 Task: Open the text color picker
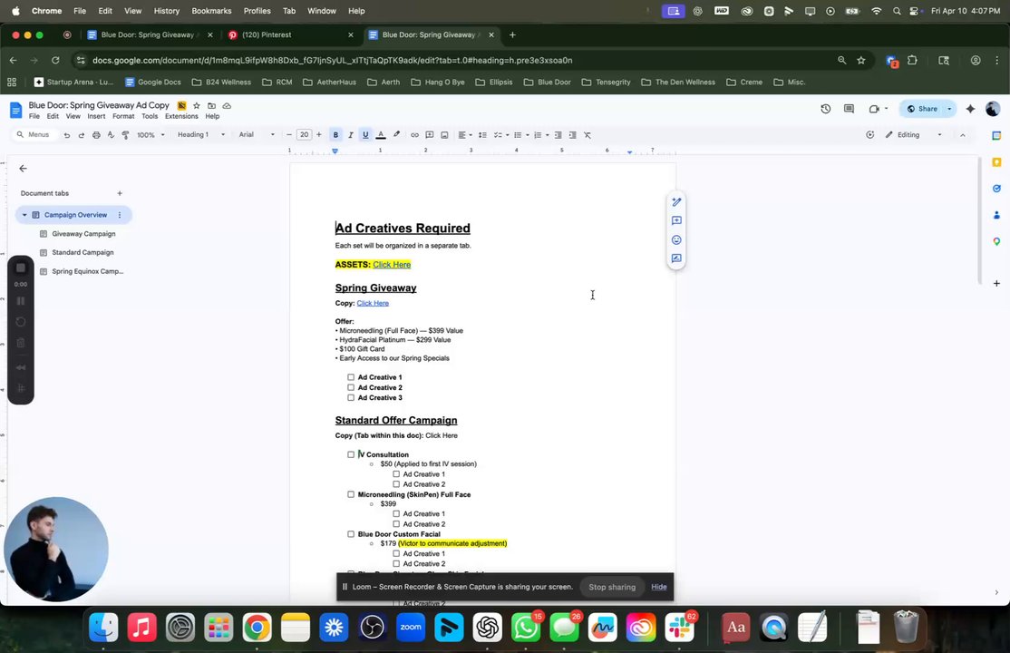pyautogui.click(x=381, y=135)
